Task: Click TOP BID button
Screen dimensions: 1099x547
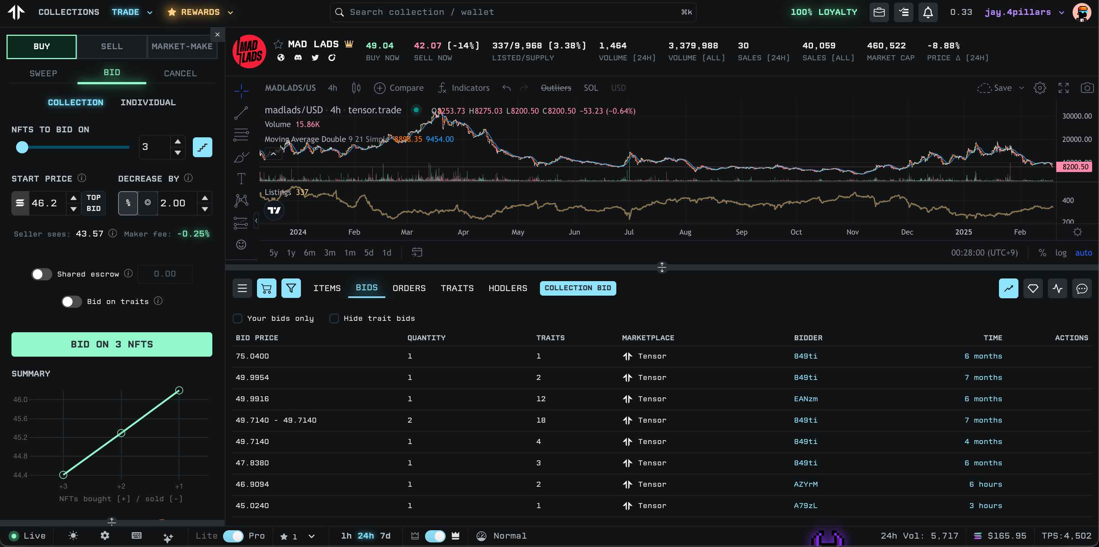Action: pyautogui.click(x=94, y=203)
